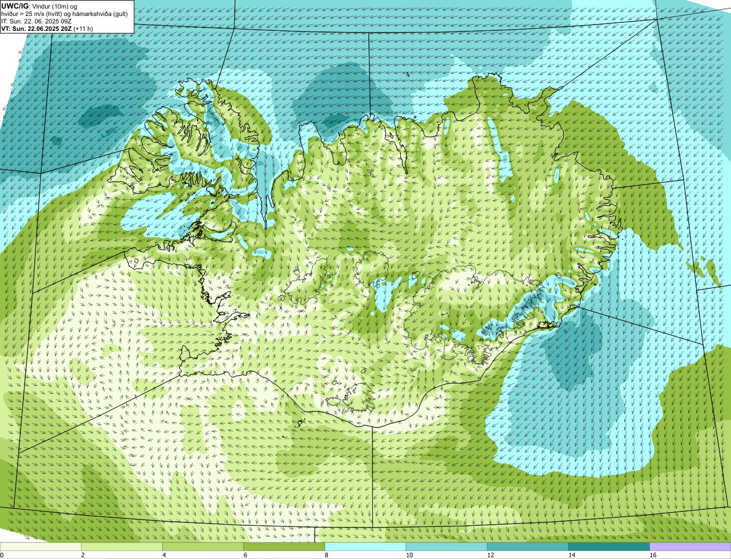Viewport: 731px width, 559px height.
Task: Click the '8' label on the colour scale
Action: point(327,555)
